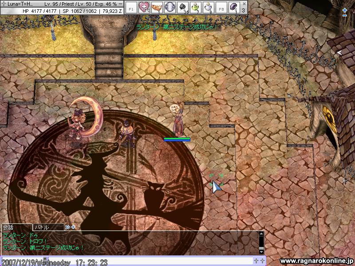Talk to the pumpkin-head NPC

127,133
